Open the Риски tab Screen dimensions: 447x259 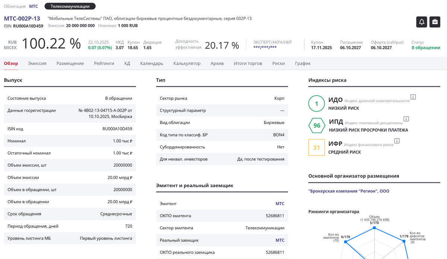click(x=278, y=63)
